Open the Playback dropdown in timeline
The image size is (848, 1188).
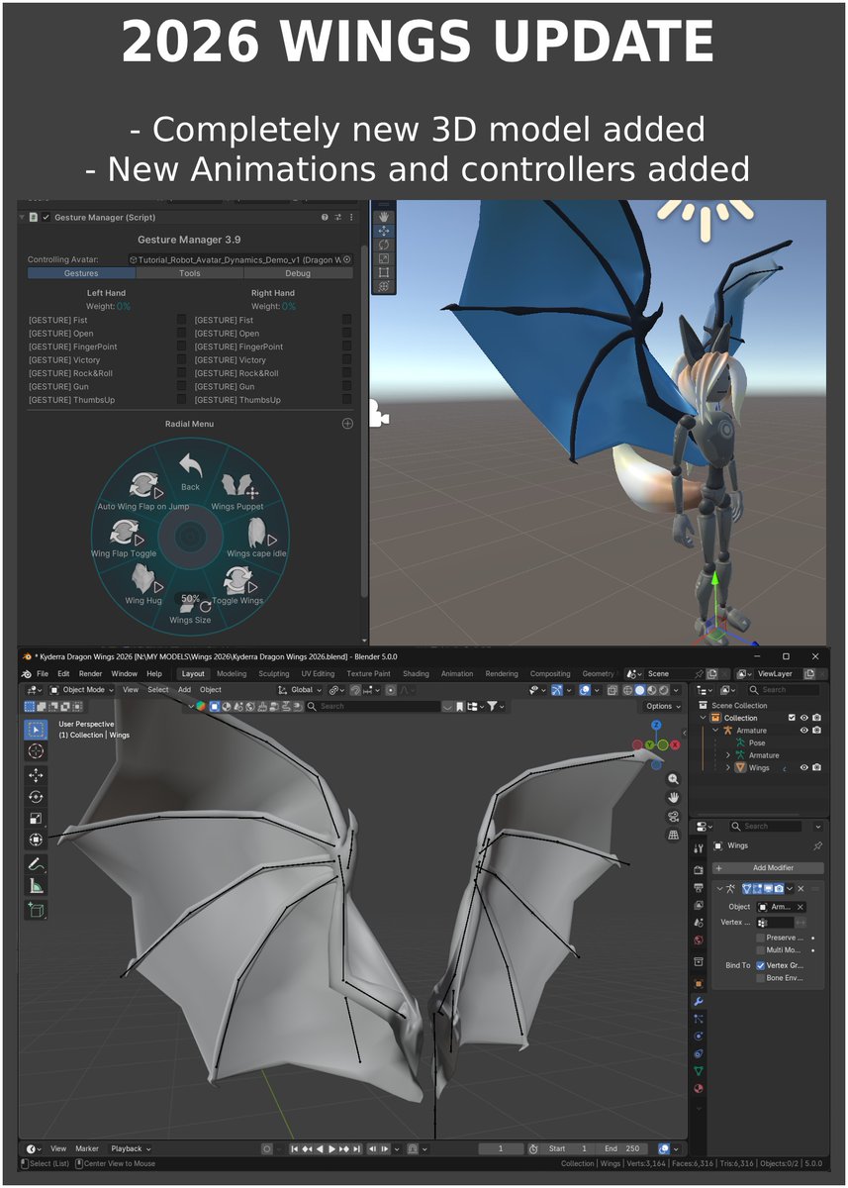pos(131,1149)
